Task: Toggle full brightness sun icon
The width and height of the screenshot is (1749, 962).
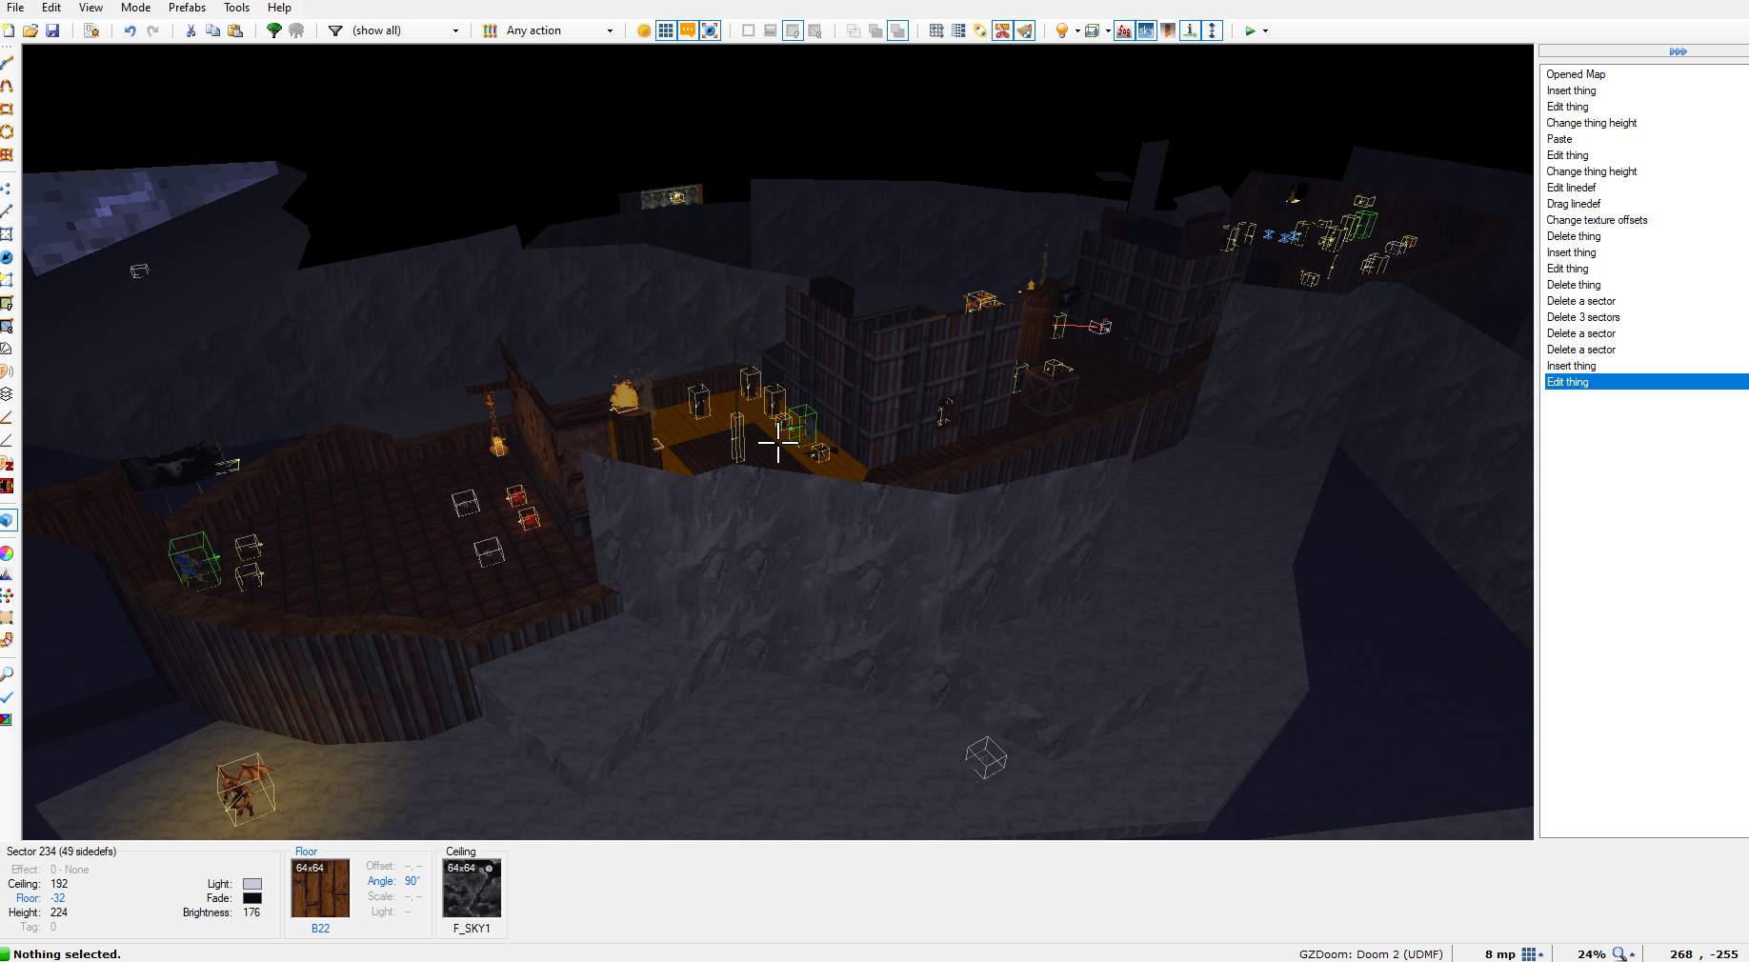Action: [x=644, y=30]
